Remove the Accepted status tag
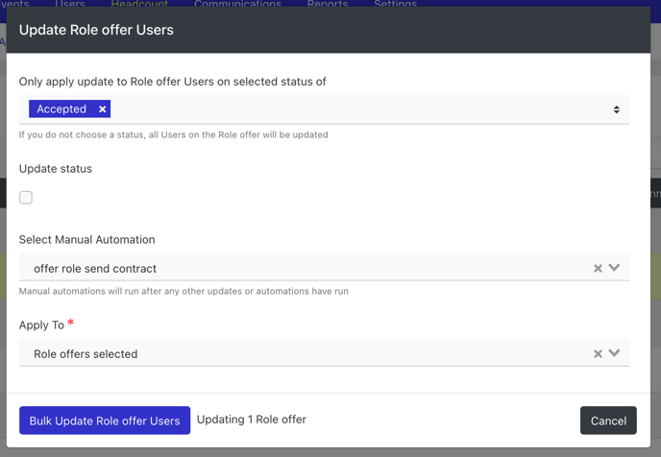661x457 pixels. (x=102, y=109)
